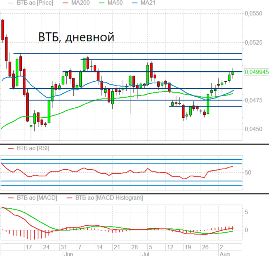Image resolution: width=269 pixels, height=256 pixels.
Task: Click the date label 26 on time axis
Action: 205,247
